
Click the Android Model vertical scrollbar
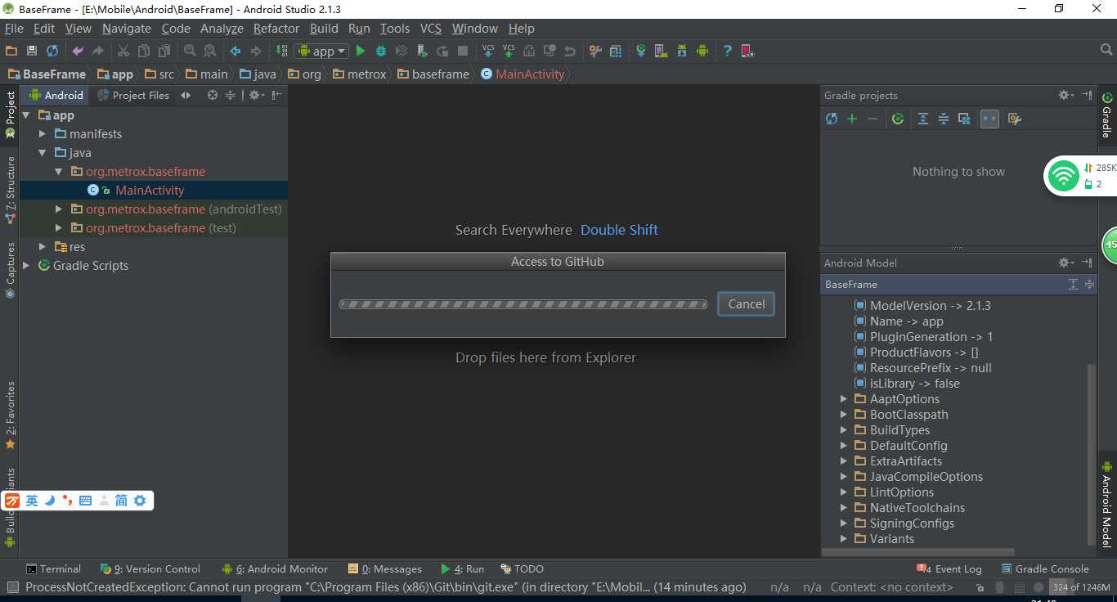point(1092,454)
